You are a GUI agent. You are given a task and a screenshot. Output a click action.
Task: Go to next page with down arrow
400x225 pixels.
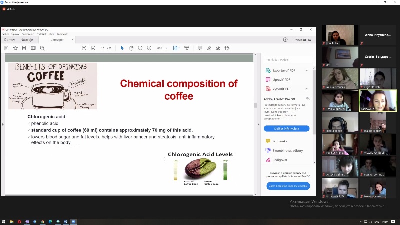point(93,48)
